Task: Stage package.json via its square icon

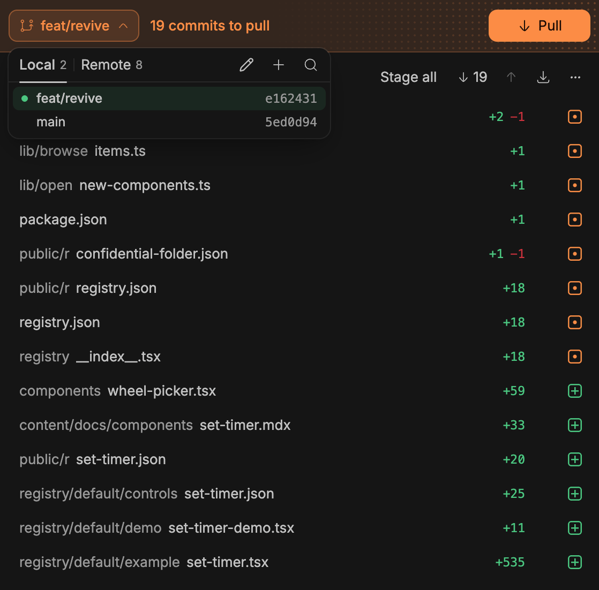Action: tap(575, 220)
